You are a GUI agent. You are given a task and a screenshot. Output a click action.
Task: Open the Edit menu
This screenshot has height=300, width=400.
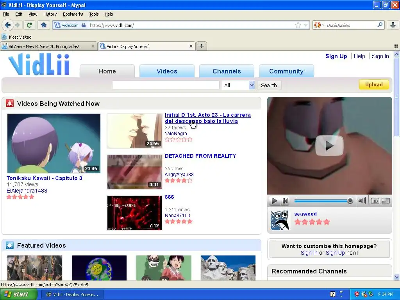coord(19,14)
